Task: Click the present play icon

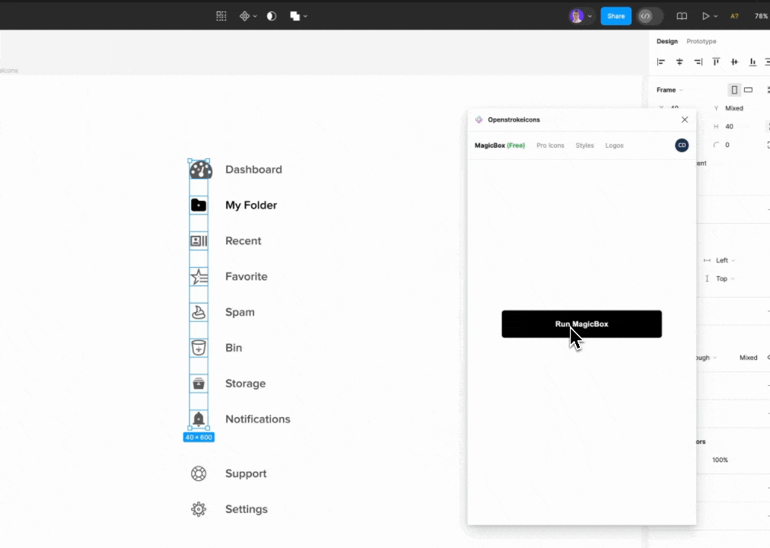Action: coord(706,16)
